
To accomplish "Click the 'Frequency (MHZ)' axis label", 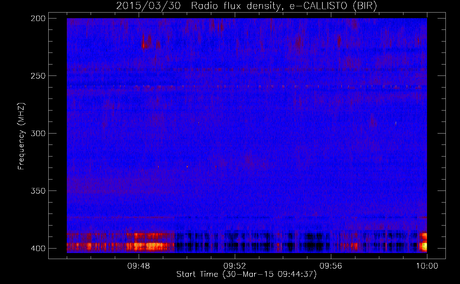I will coord(21,136).
